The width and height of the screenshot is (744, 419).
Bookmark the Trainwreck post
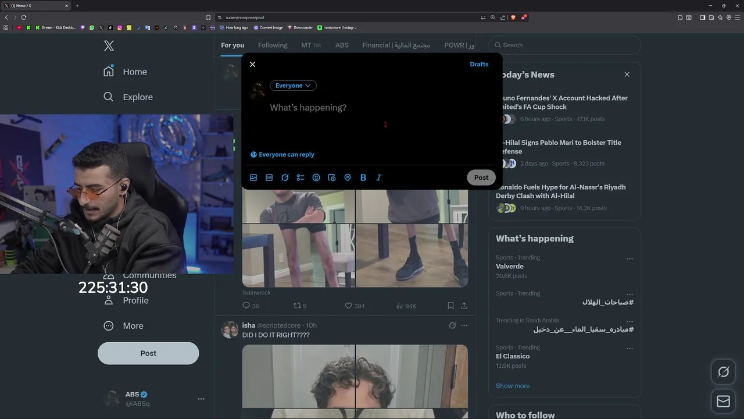pos(450,306)
